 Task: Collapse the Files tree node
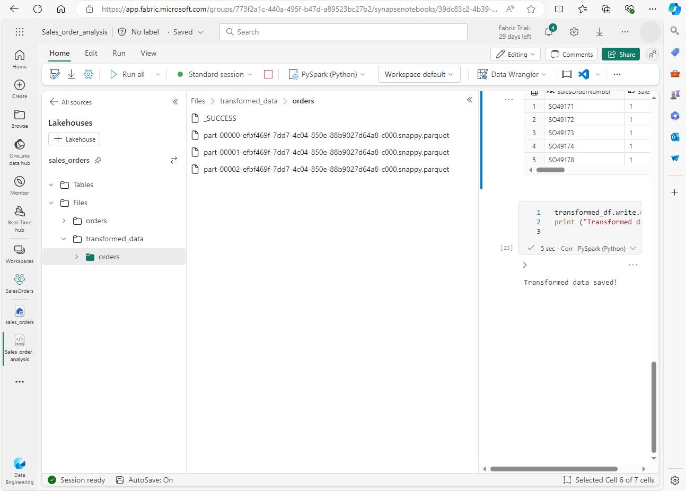[x=51, y=203]
